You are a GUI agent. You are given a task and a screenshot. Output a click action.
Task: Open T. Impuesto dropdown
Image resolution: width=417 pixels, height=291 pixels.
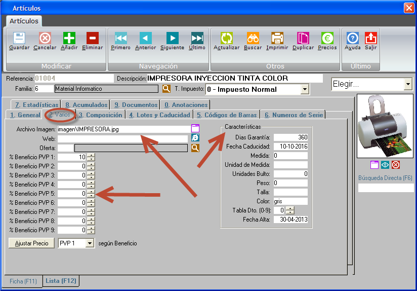[305, 89]
